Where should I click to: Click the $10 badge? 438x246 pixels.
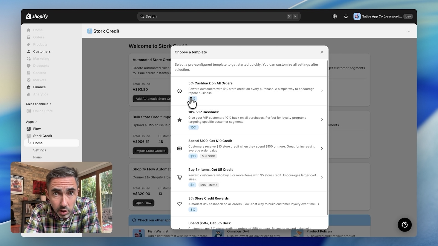point(193,156)
